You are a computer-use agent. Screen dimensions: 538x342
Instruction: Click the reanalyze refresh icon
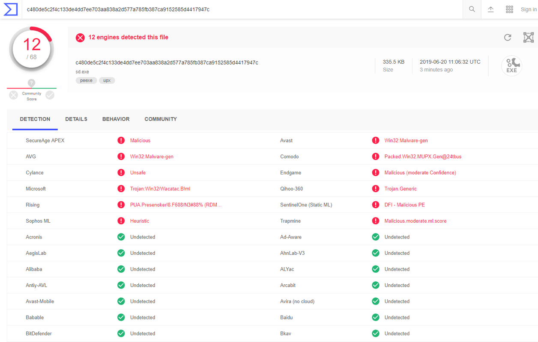pyautogui.click(x=508, y=38)
